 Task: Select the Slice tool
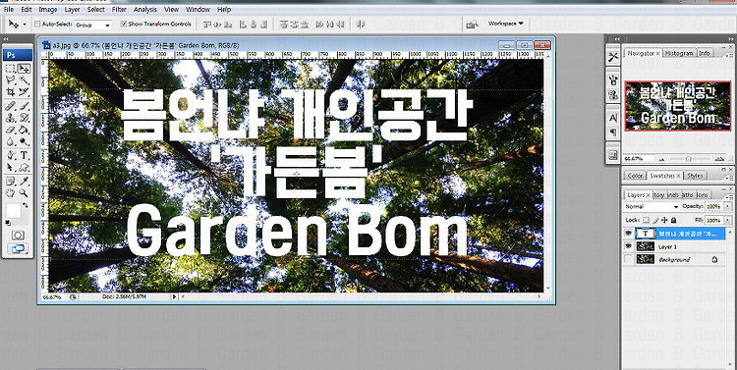tap(24, 91)
